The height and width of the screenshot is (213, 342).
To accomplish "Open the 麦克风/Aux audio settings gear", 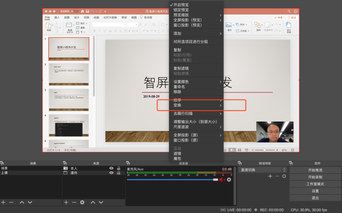I will pos(229,180).
